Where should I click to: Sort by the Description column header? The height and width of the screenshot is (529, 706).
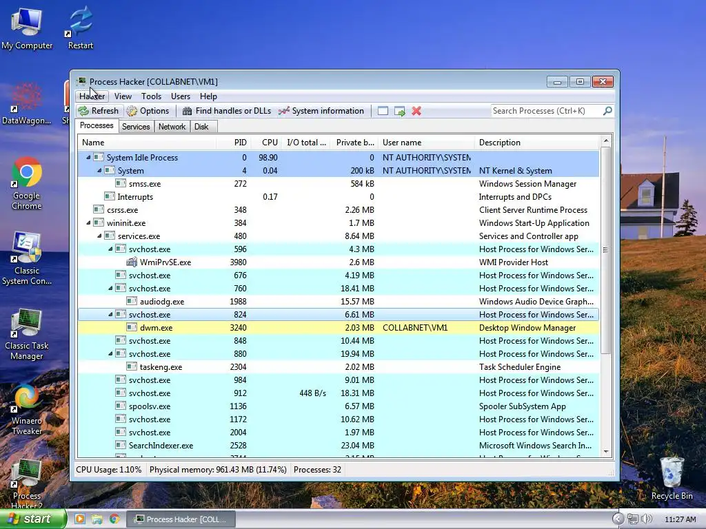click(x=536, y=143)
